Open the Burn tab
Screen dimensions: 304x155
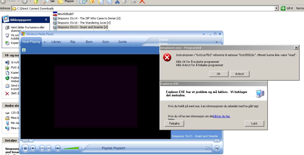(x=89, y=42)
